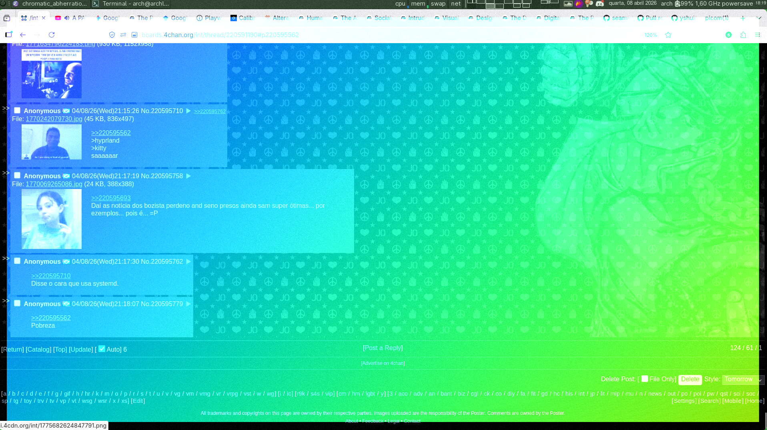Image resolution: width=767 pixels, height=430 pixels.
Task: Enable the File Only checkbox
Action: click(x=645, y=379)
